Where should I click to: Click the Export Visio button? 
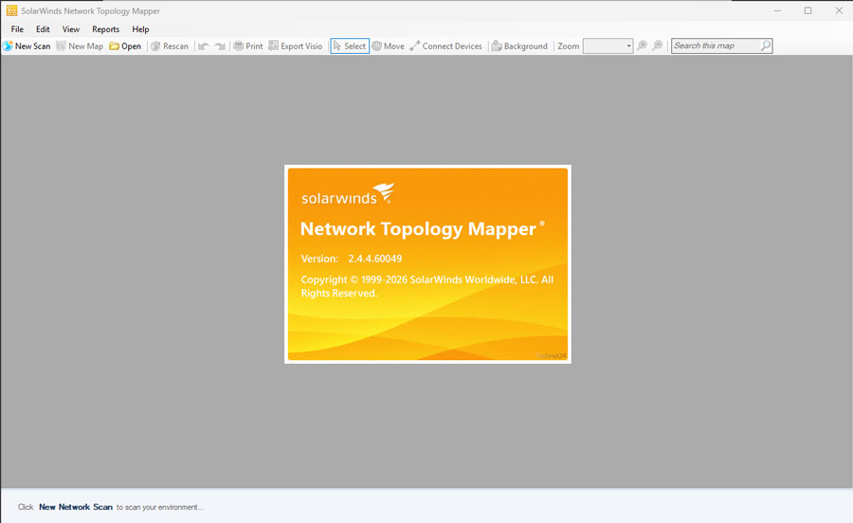(296, 45)
